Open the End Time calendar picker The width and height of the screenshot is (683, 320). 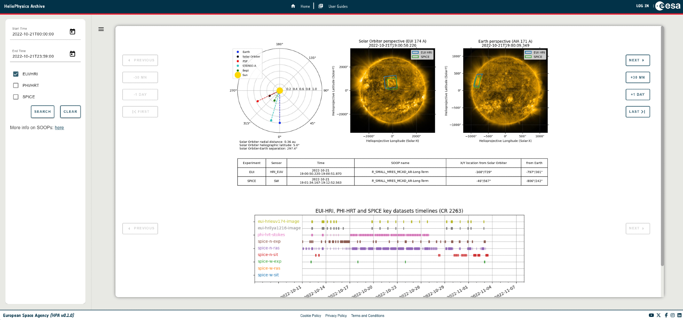[72, 54]
